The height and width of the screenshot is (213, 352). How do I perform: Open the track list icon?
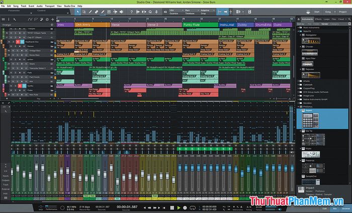coord(3,20)
